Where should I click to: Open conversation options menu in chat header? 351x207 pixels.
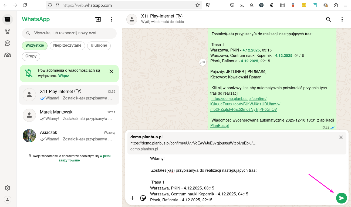tap(342, 19)
